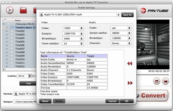173x111 pixels.
Task: Click the Video Bitrate 4000 field
Action: click(x=73, y=39)
